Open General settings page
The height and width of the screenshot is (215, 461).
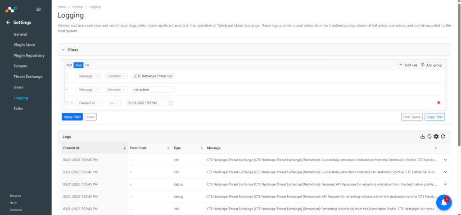pos(20,34)
